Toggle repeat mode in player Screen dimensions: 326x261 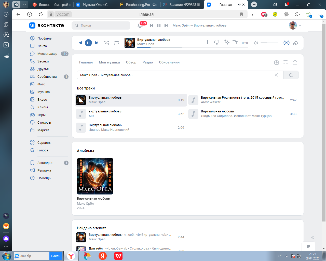click(116, 43)
